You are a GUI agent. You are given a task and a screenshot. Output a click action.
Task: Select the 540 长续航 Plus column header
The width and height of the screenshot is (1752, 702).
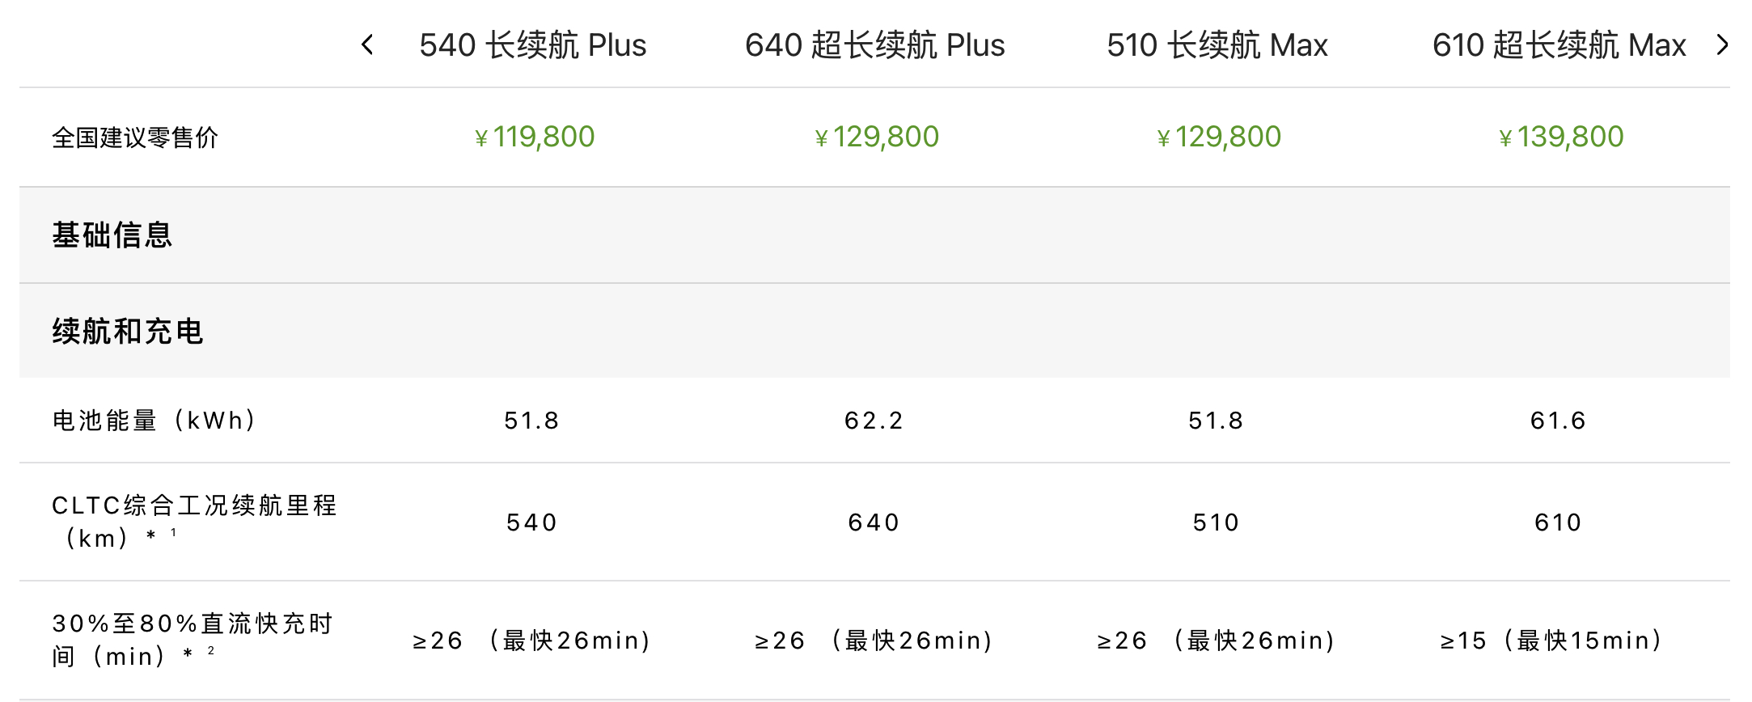coord(532,45)
